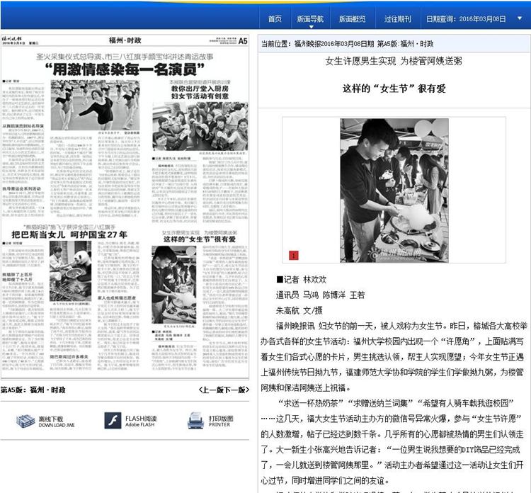Click the Adobe FLASH reader icon
531x493 pixels.
(x=113, y=421)
